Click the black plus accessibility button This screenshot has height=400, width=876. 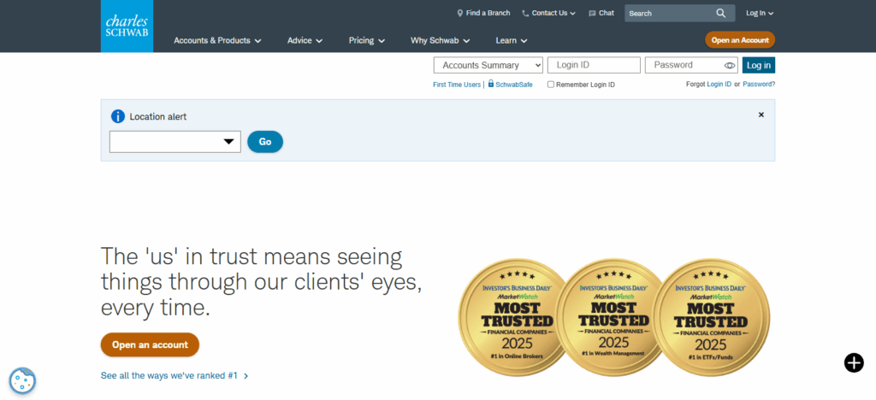coord(853,362)
